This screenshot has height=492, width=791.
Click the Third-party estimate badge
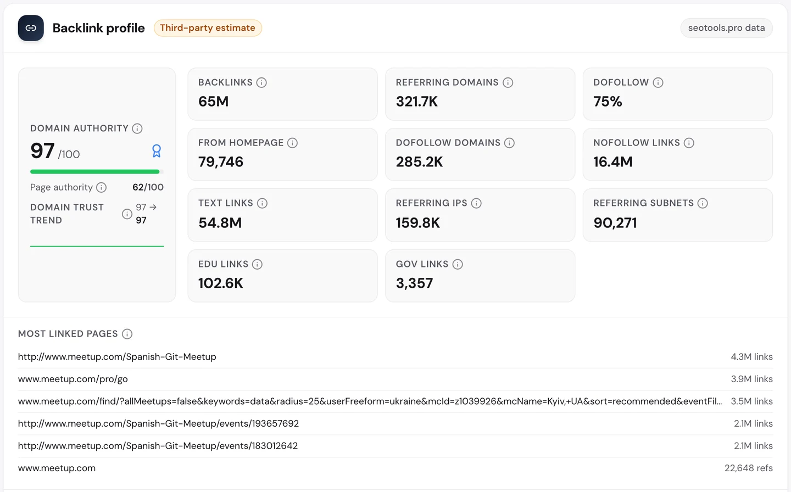coord(208,28)
